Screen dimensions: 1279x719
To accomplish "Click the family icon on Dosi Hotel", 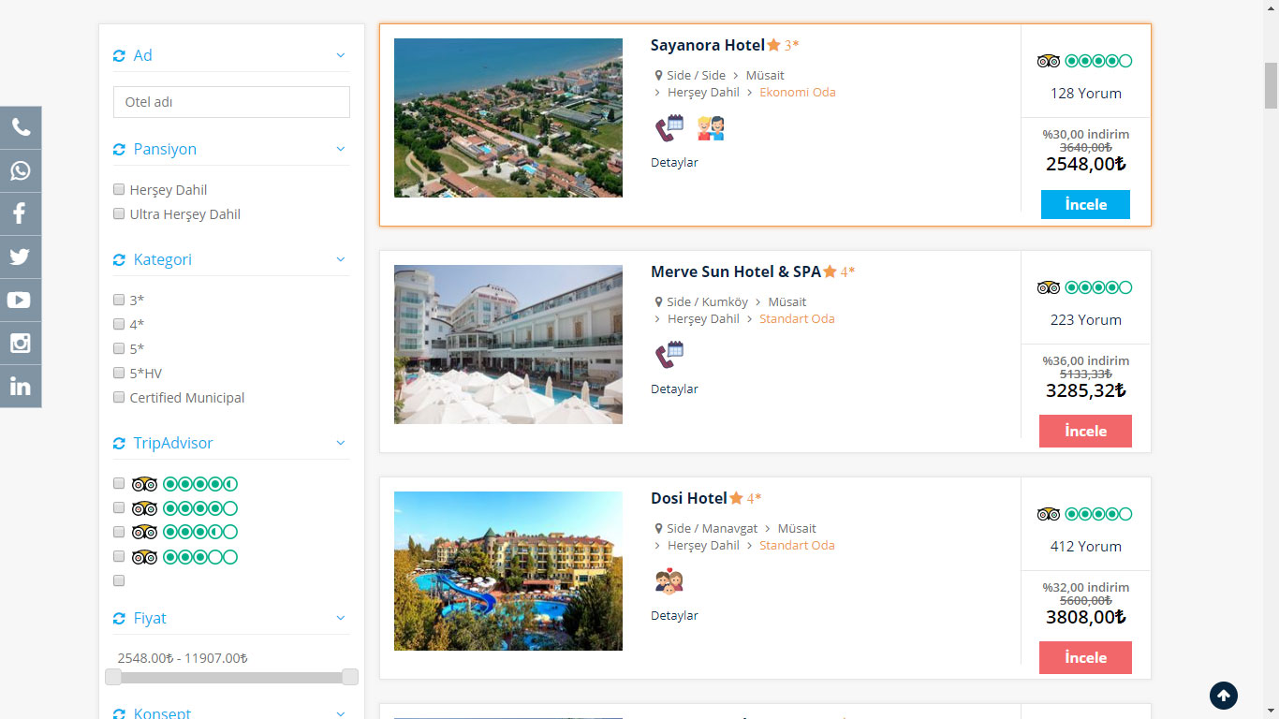I will (669, 581).
